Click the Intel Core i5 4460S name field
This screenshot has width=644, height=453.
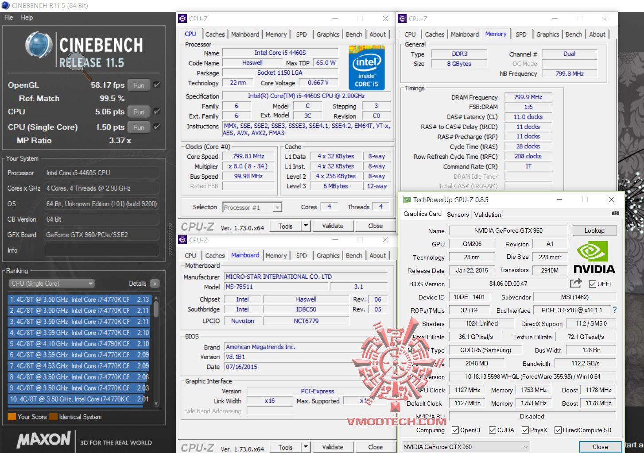280,53
